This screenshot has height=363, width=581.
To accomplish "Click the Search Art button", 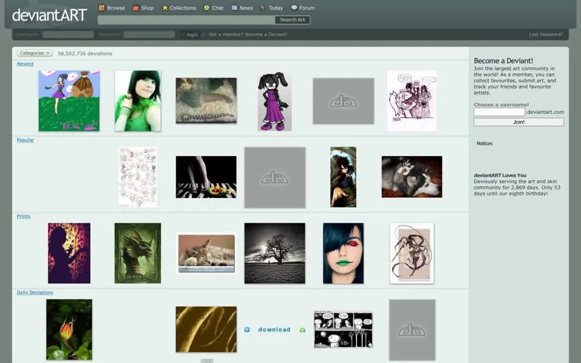I will click(x=292, y=19).
